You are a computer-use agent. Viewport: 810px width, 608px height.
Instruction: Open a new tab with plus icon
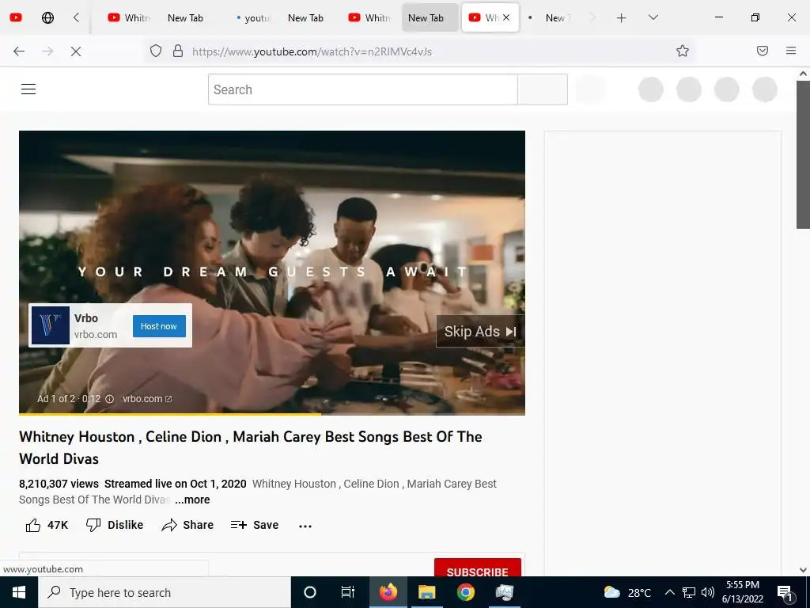pos(622,18)
